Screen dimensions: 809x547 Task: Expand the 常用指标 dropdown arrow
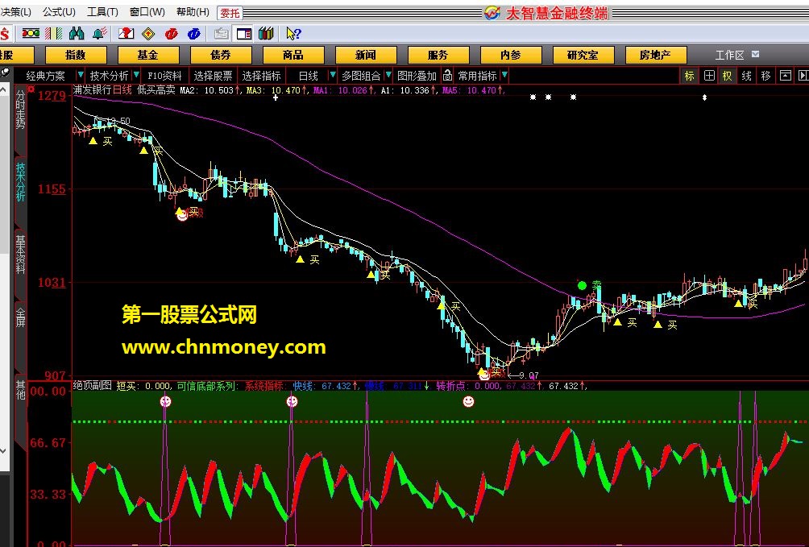pos(504,76)
